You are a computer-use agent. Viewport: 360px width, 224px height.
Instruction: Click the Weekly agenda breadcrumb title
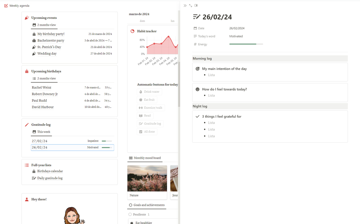click(x=19, y=6)
